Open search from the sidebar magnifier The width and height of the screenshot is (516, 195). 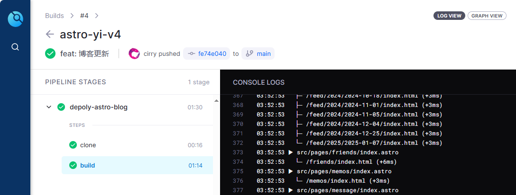point(15,47)
